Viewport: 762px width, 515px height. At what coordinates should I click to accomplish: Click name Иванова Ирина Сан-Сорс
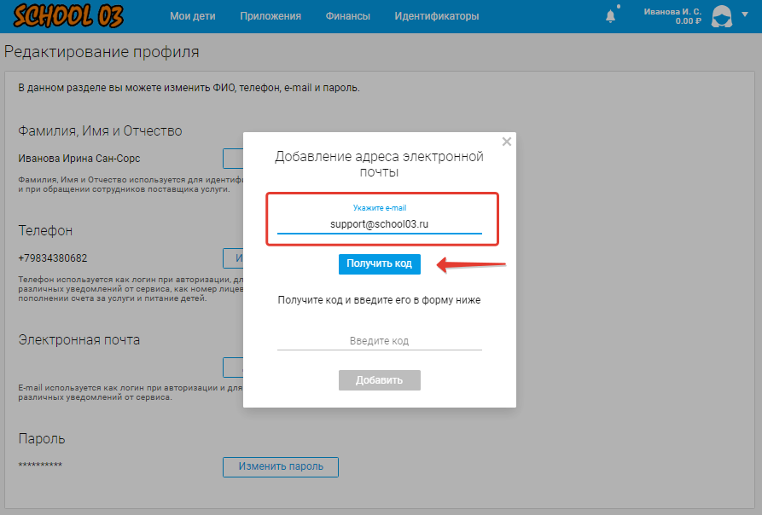79,159
